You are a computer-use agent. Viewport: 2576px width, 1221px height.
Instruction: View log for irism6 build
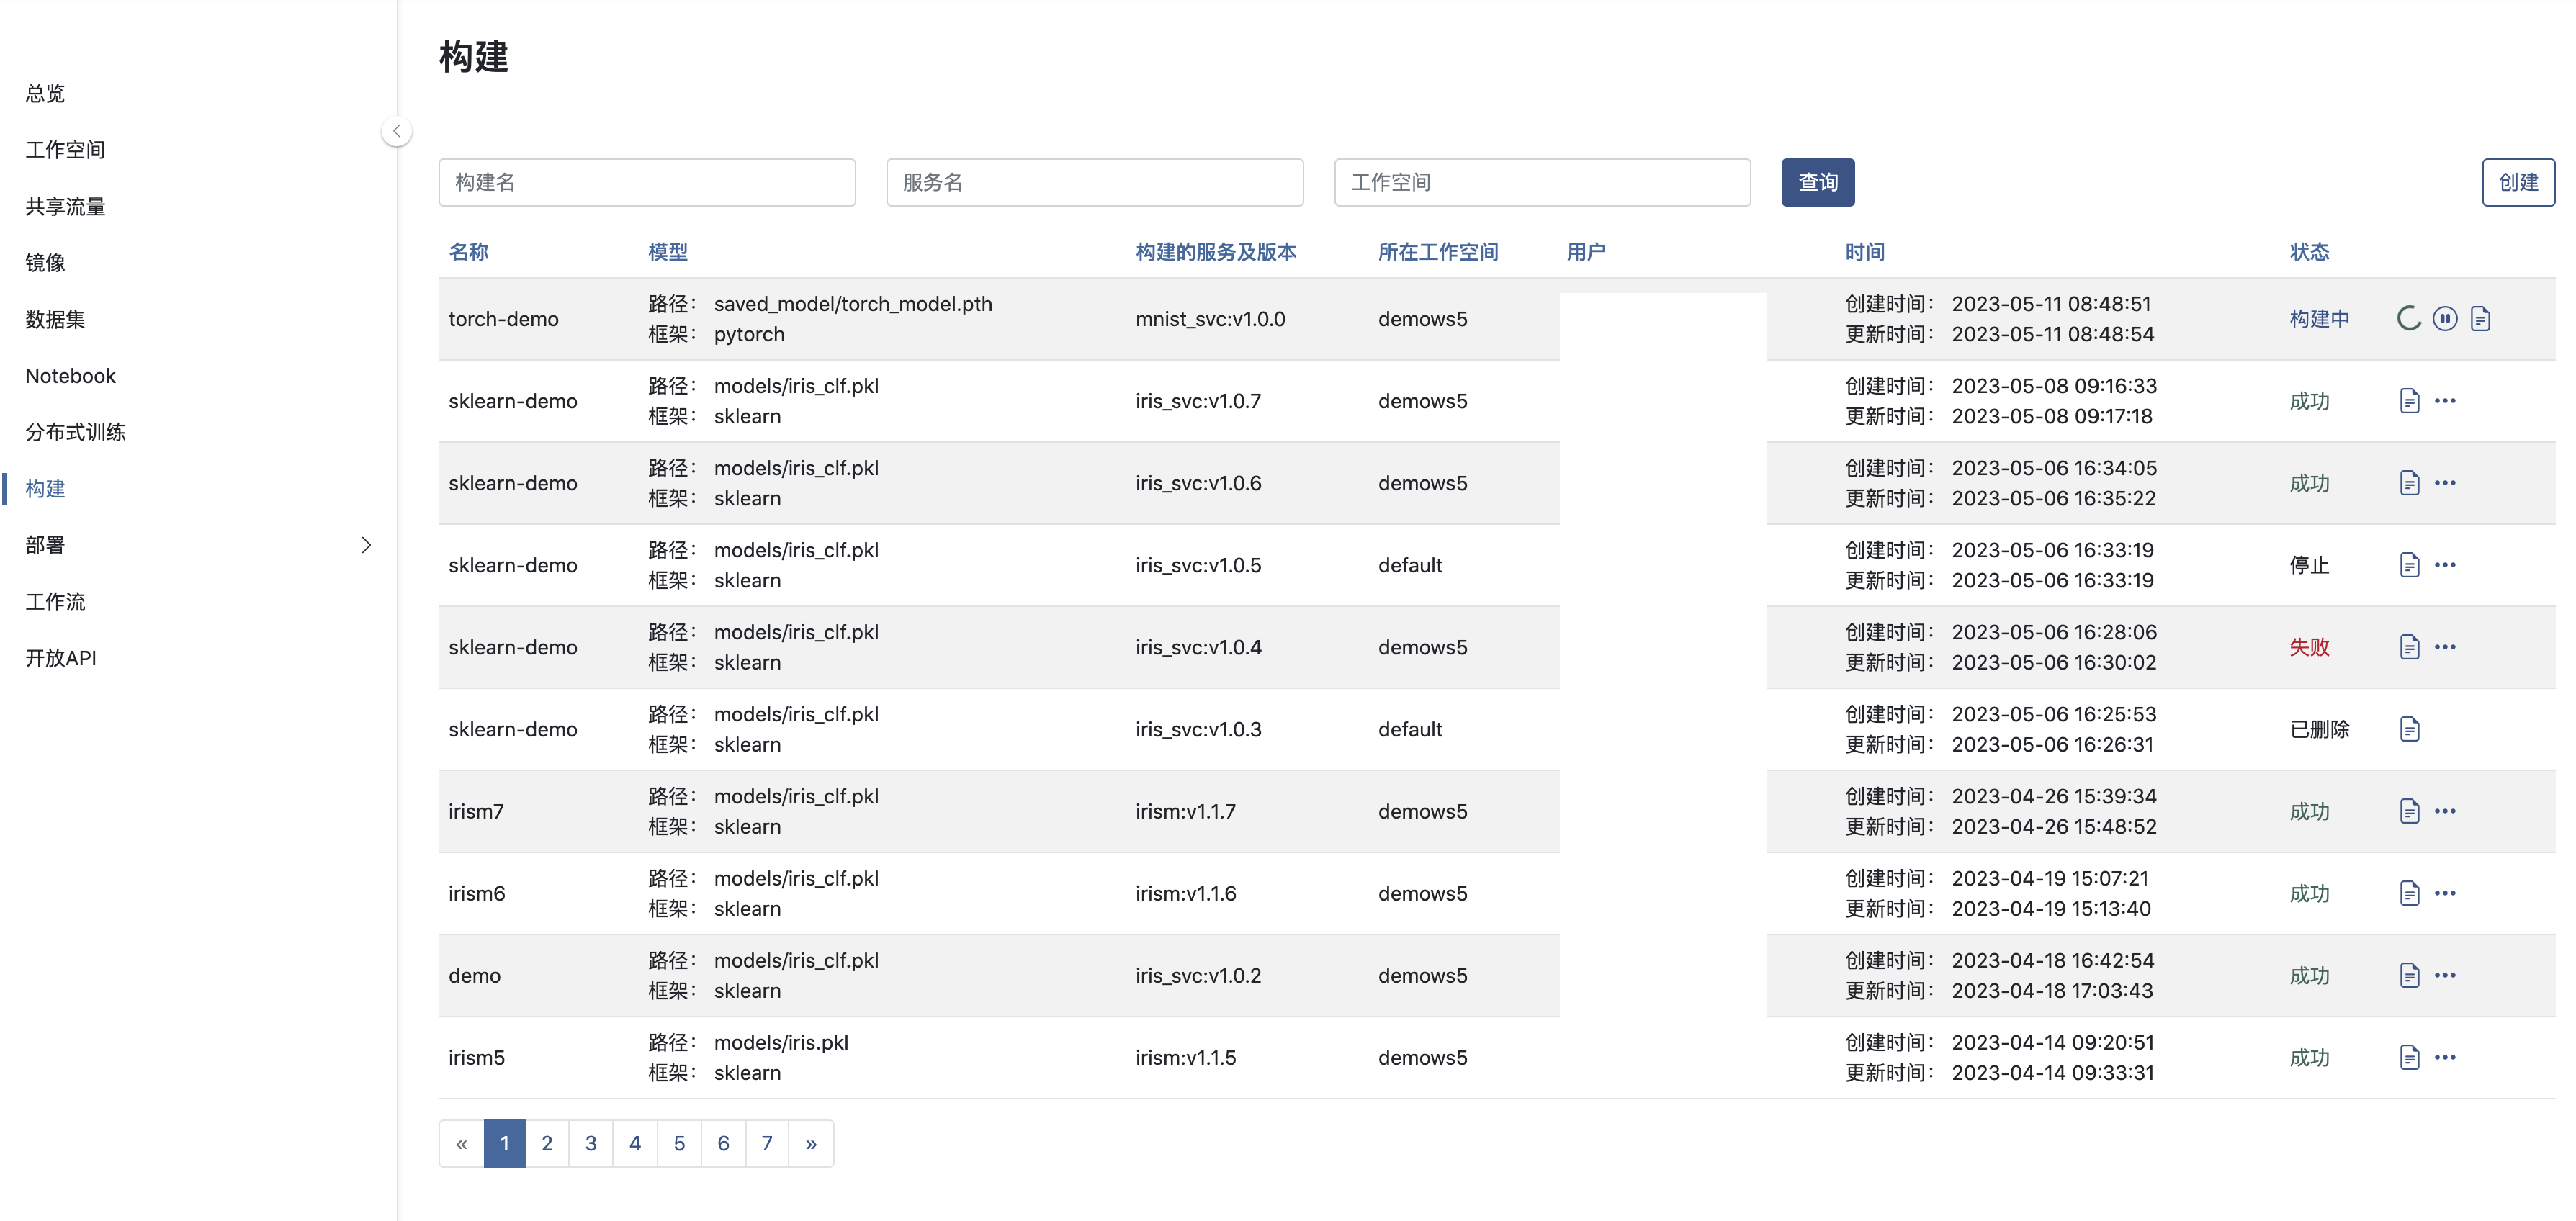(2409, 893)
